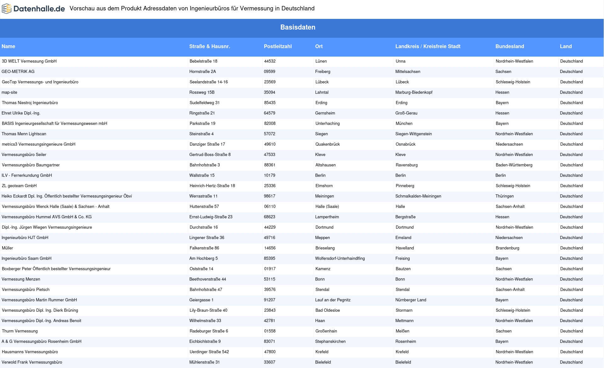Click the Ort column header
The image size is (604, 368).
(319, 47)
